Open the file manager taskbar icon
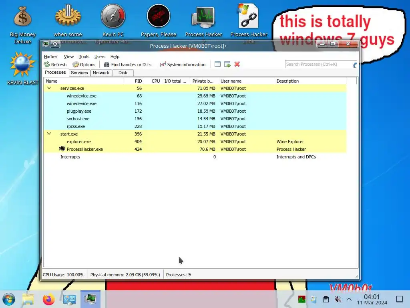Viewport: 410px width, 308px height. tap(28, 299)
